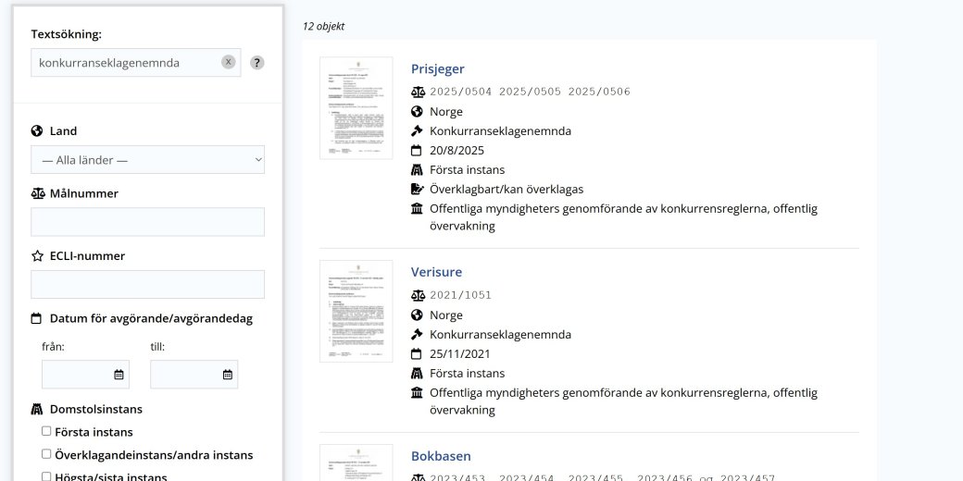Click the Prisjeger document thumbnail

356,108
